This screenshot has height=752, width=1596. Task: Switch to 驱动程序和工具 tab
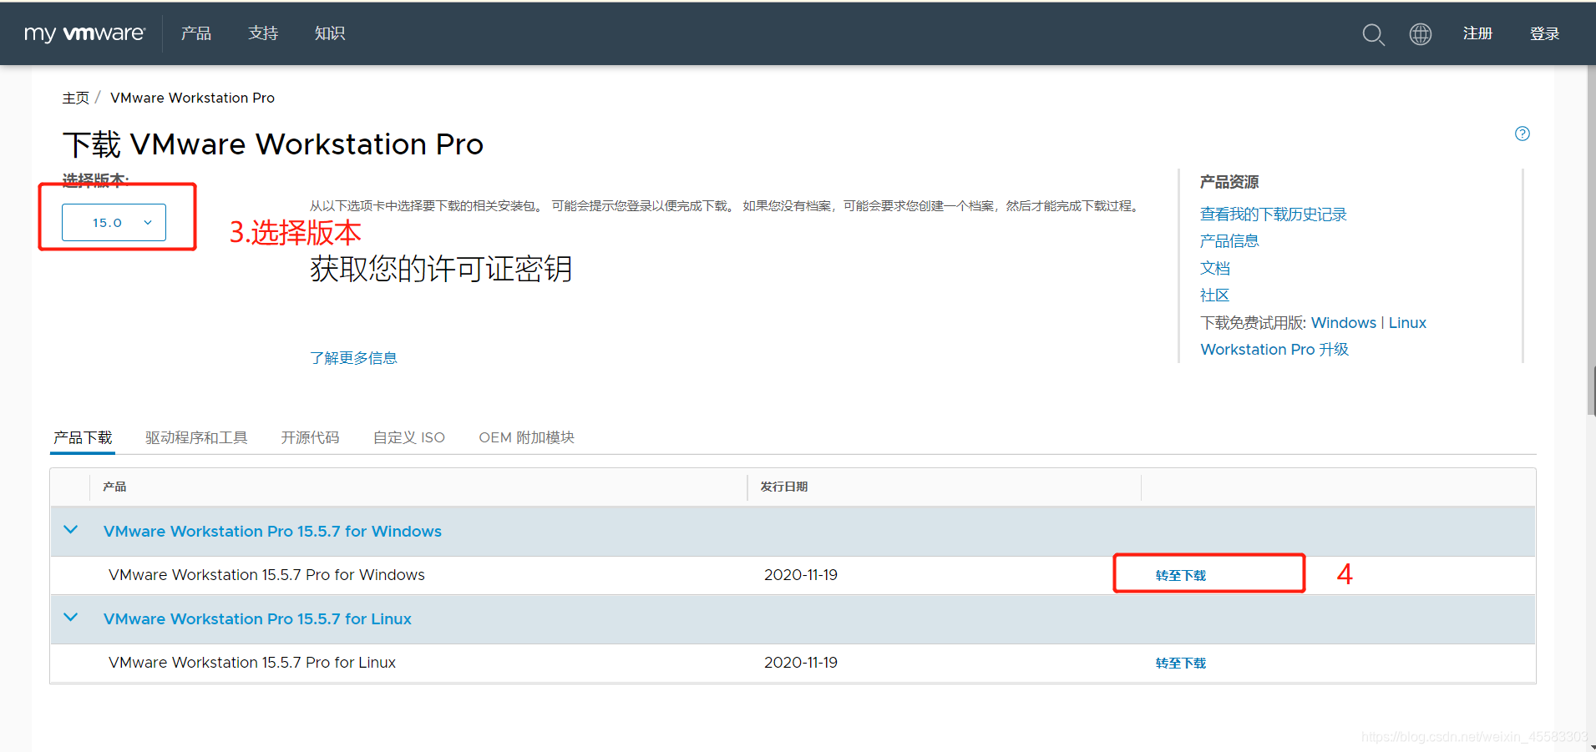pos(196,437)
